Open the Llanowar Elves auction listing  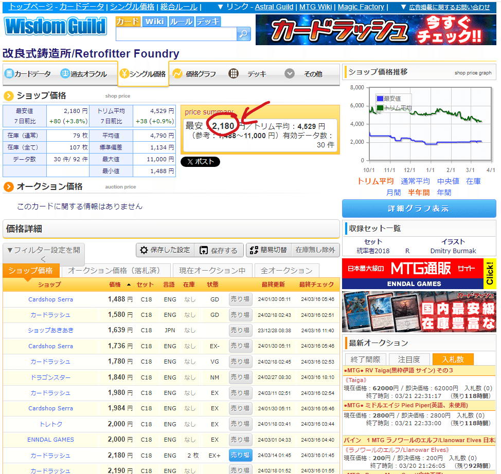pos(419,440)
